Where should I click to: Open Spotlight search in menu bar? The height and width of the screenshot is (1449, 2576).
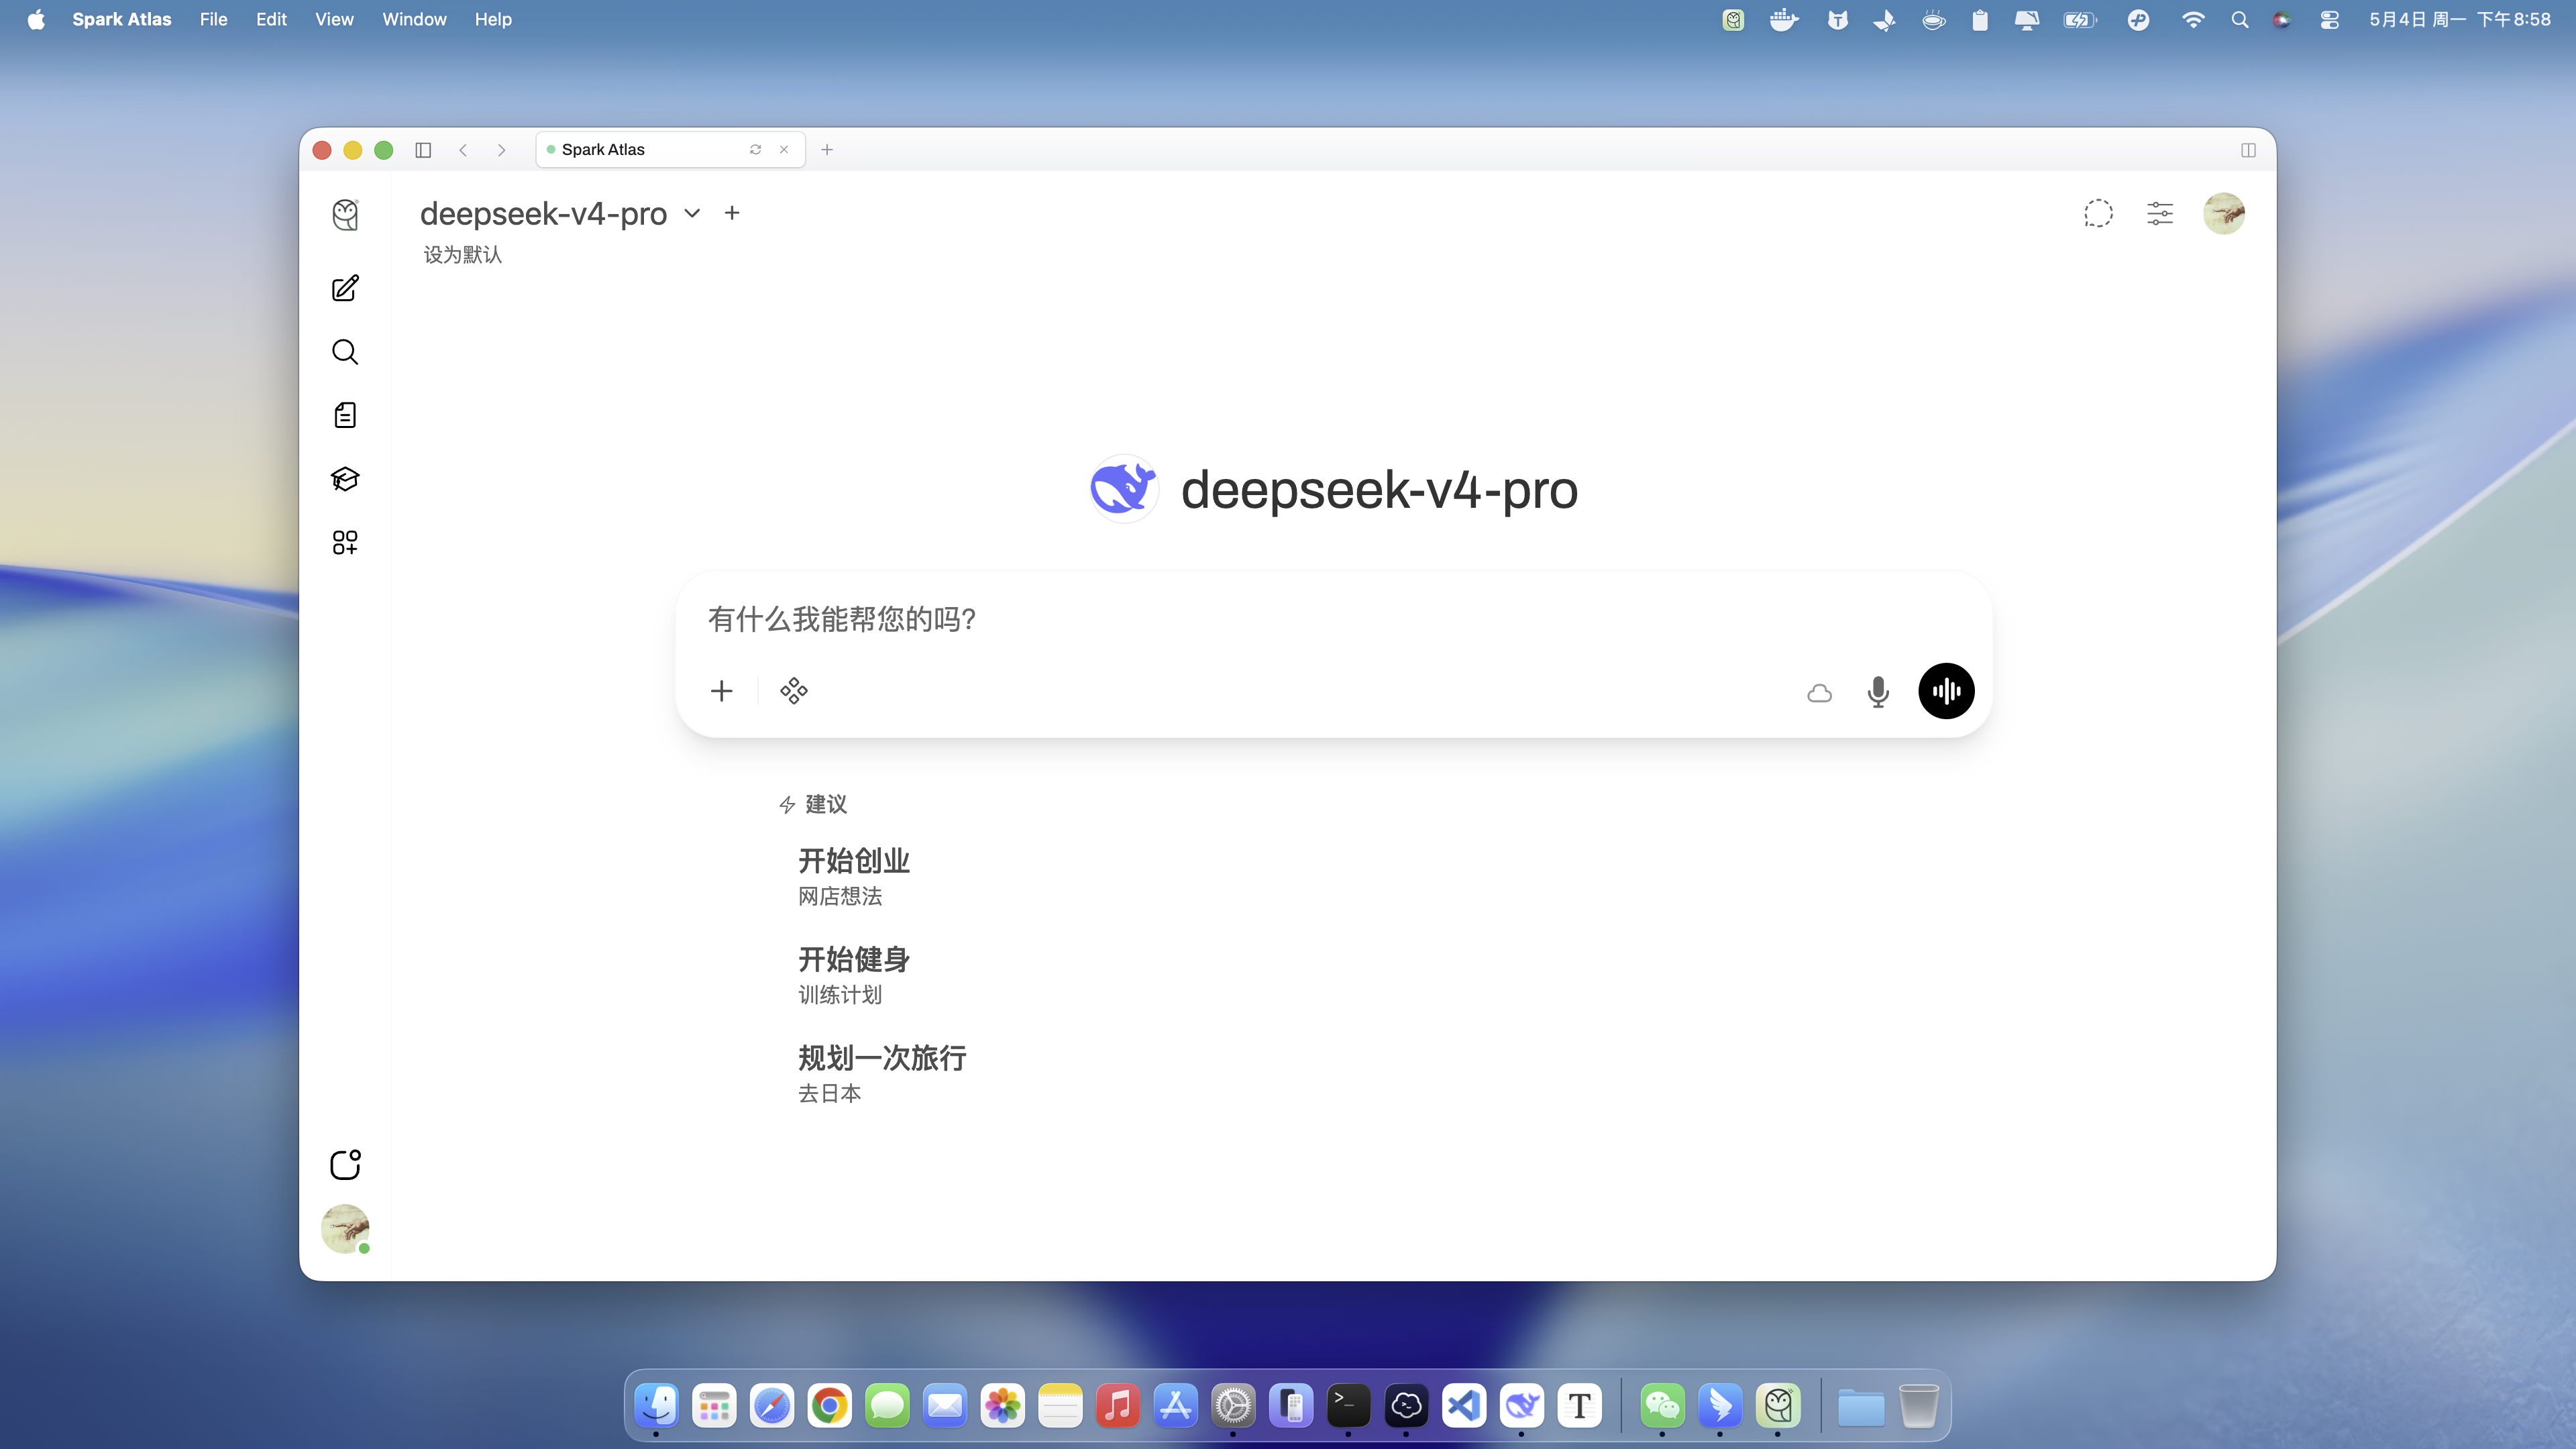point(2240,19)
